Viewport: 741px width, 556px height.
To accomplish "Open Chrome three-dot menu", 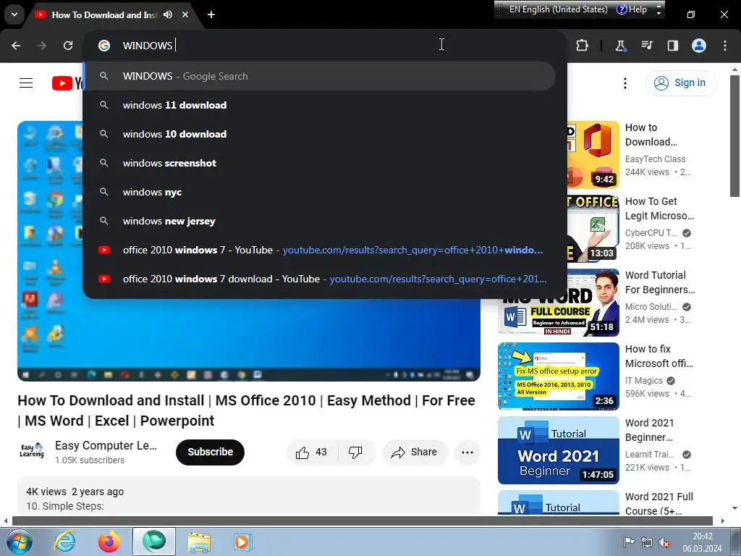I will 725,46.
